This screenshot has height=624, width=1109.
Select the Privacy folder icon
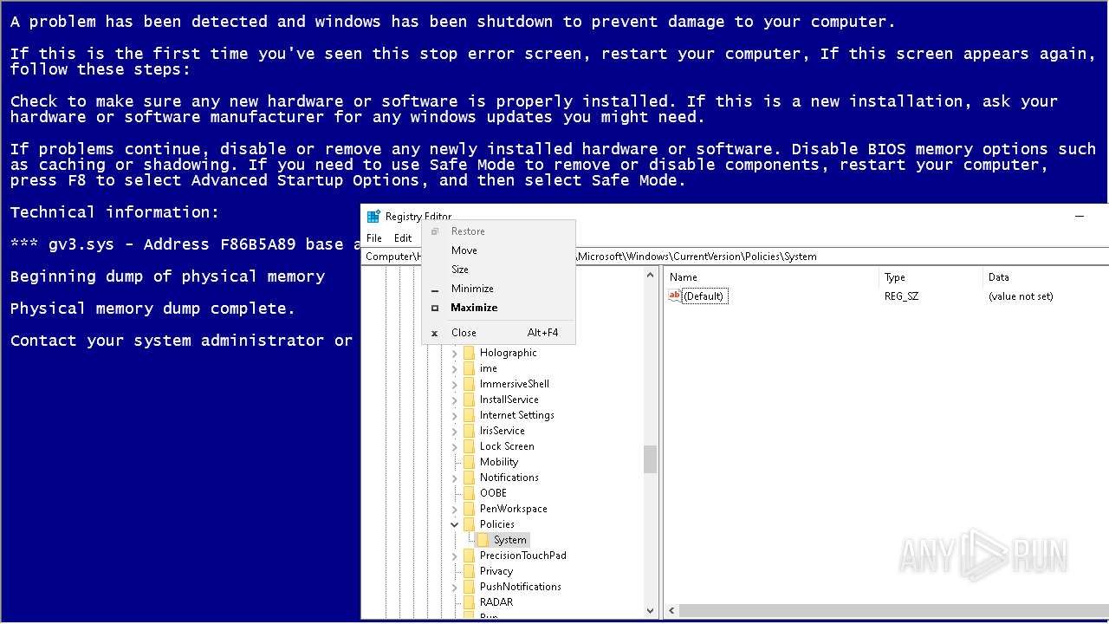(x=469, y=571)
